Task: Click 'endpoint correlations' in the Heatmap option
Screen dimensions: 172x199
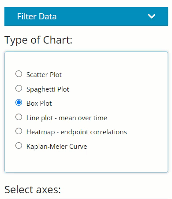Action: (93, 132)
